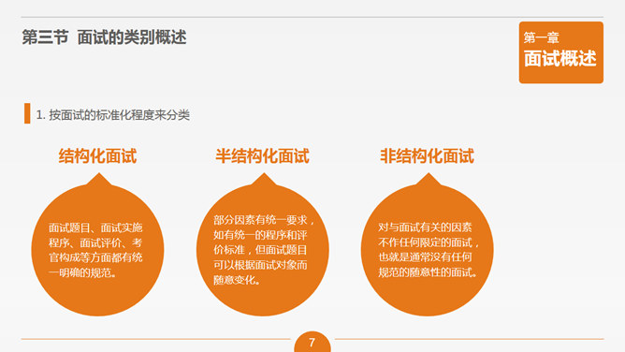Click the '结构化面试' heading
The height and width of the screenshot is (352, 625).
coord(97,155)
